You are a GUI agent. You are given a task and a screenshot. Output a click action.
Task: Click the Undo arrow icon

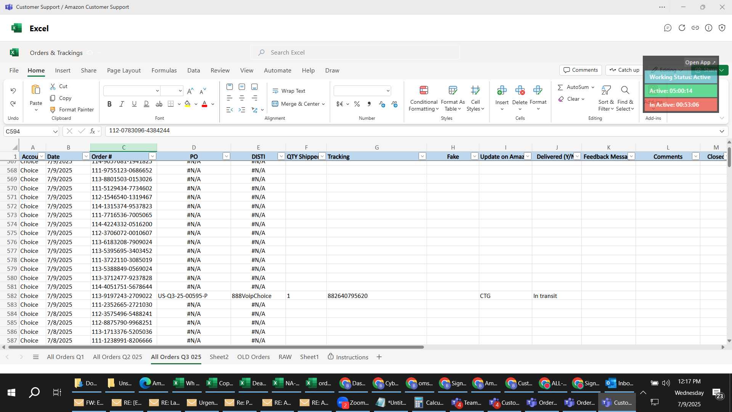coord(13,91)
